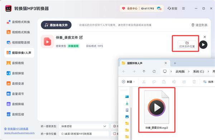Open 音量调节 tool
Image resolution: width=215 pixels, height=140 pixels.
point(15,94)
